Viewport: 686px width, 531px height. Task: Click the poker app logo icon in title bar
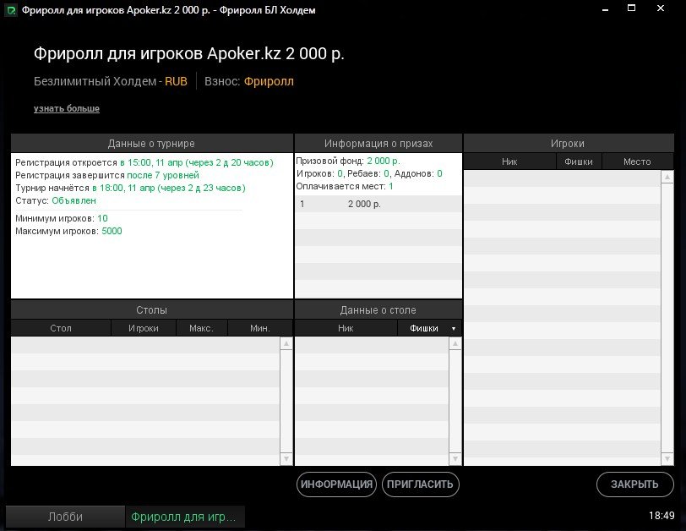click(x=10, y=11)
